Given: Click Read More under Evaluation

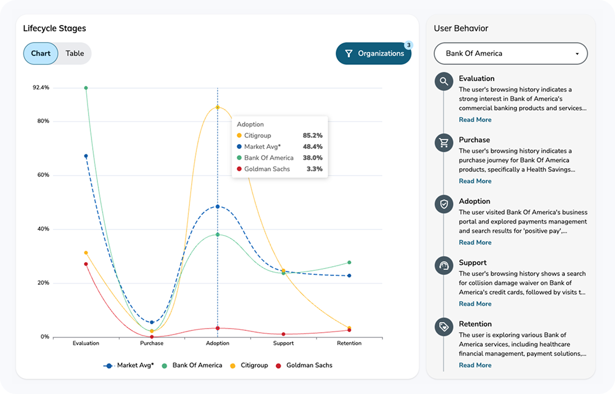Looking at the screenshot, I should (x=475, y=120).
